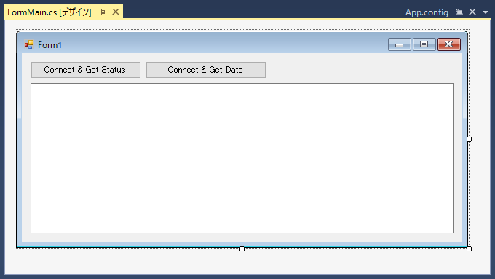This screenshot has height=279, width=495.
Task: Select the large white text box
Action: [242, 158]
